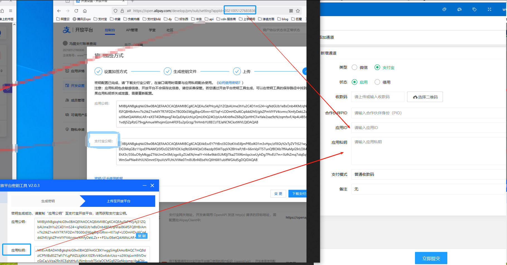Open 成员管理 in left sidebar
This screenshot has width=507, height=265.
pyautogui.click(x=75, y=100)
